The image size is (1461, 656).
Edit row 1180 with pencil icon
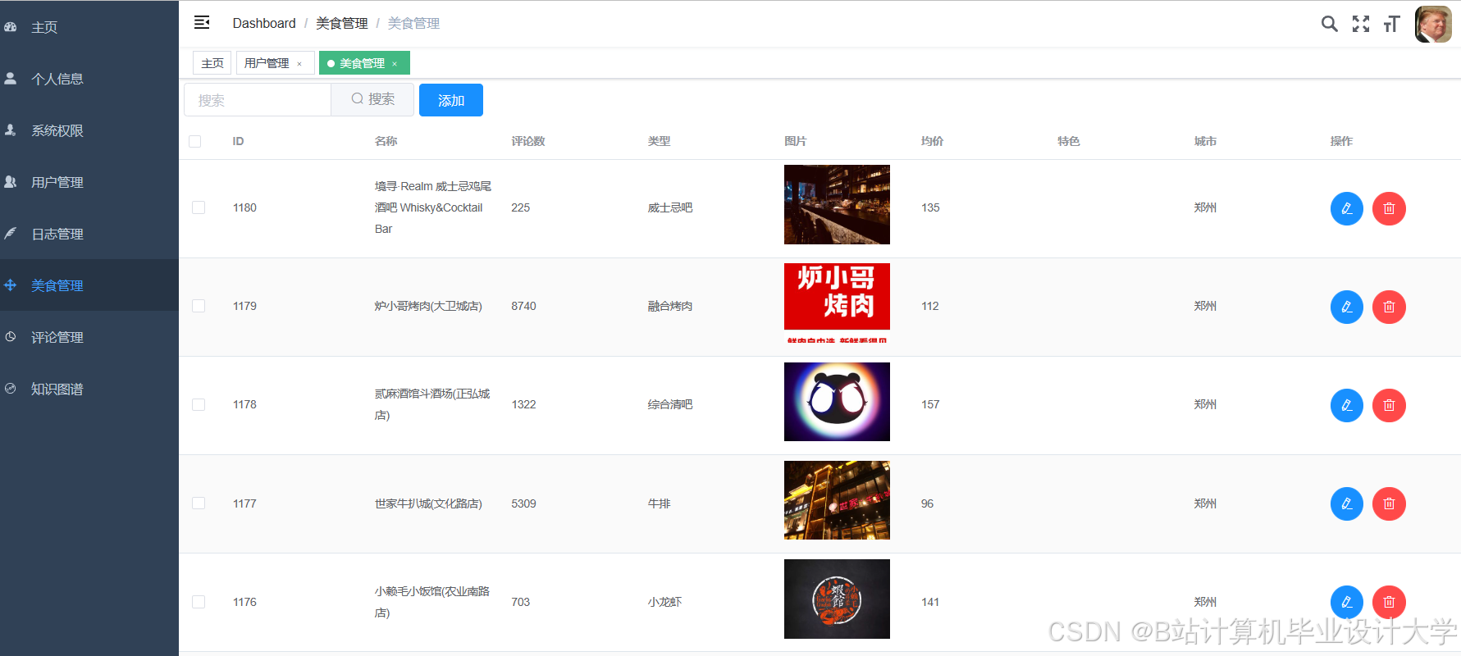[x=1347, y=208]
